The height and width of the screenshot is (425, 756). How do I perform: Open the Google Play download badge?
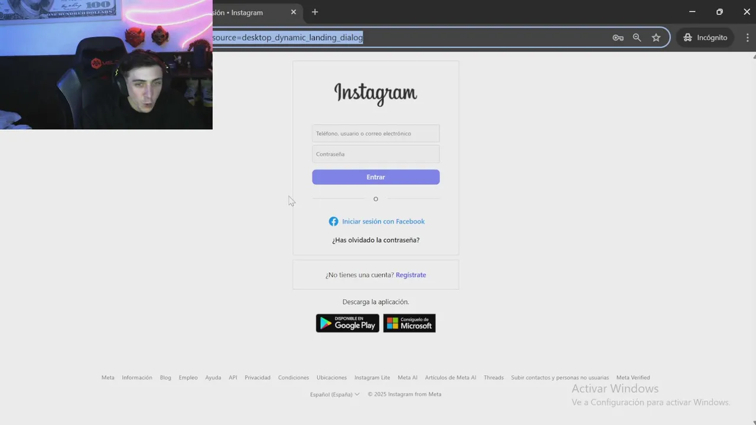coord(347,323)
